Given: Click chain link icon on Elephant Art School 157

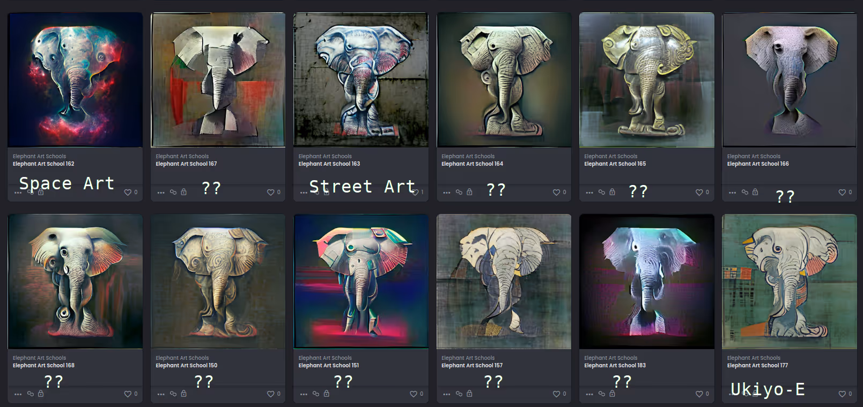Looking at the screenshot, I should pyautogui.click(x=459, y=394).
